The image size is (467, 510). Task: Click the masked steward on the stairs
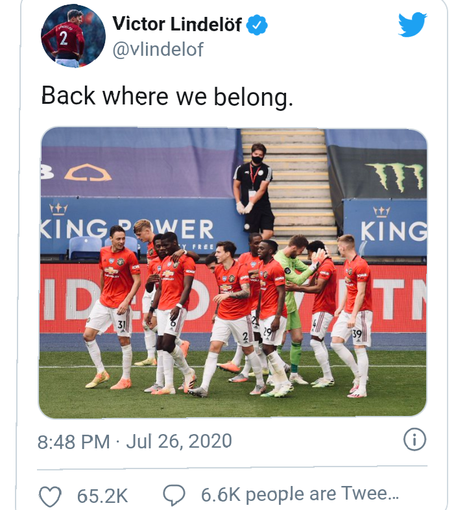point(254,188)
